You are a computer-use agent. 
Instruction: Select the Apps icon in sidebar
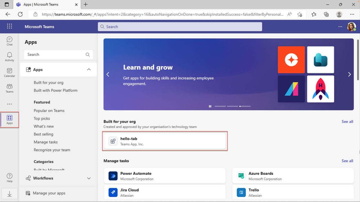tap(10, 120)
